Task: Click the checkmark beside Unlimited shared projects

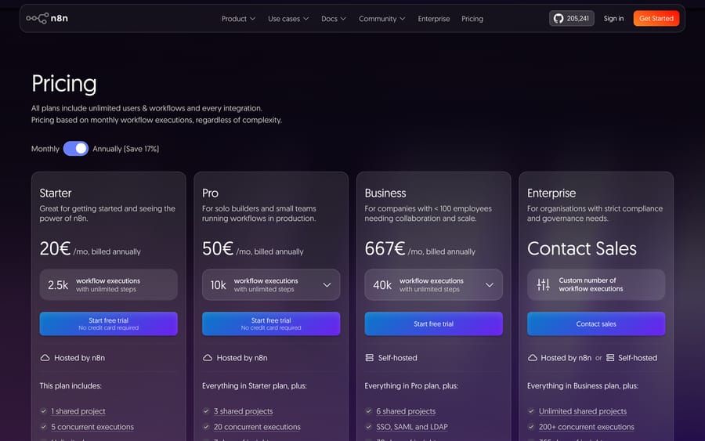Action: 531,411
